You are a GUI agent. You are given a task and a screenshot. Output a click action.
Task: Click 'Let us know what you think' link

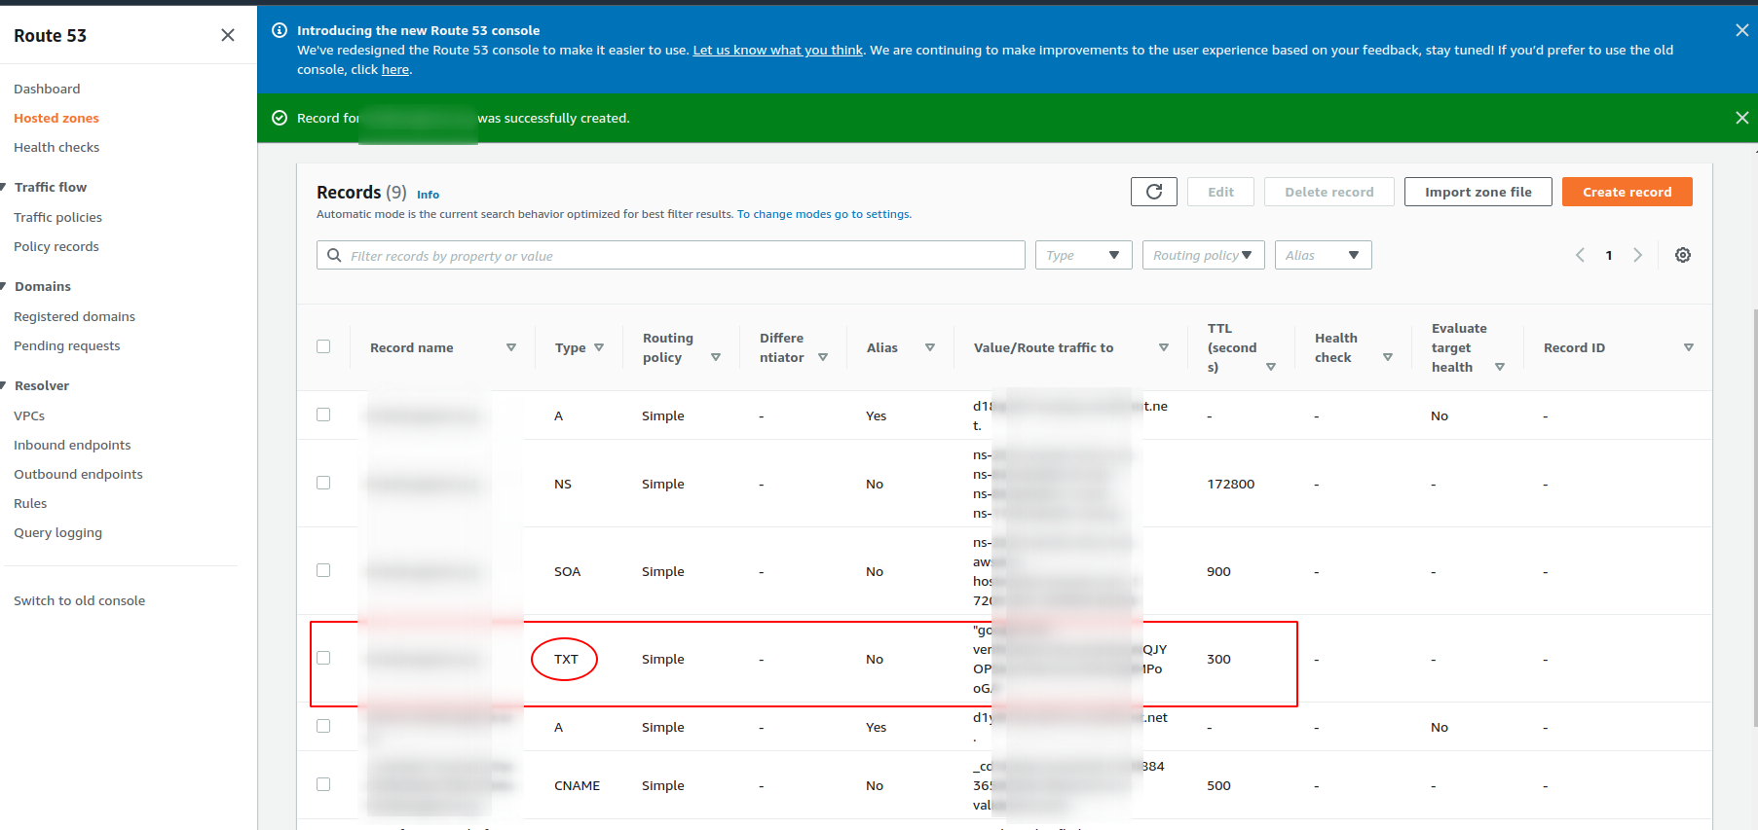tap(777, 50)
